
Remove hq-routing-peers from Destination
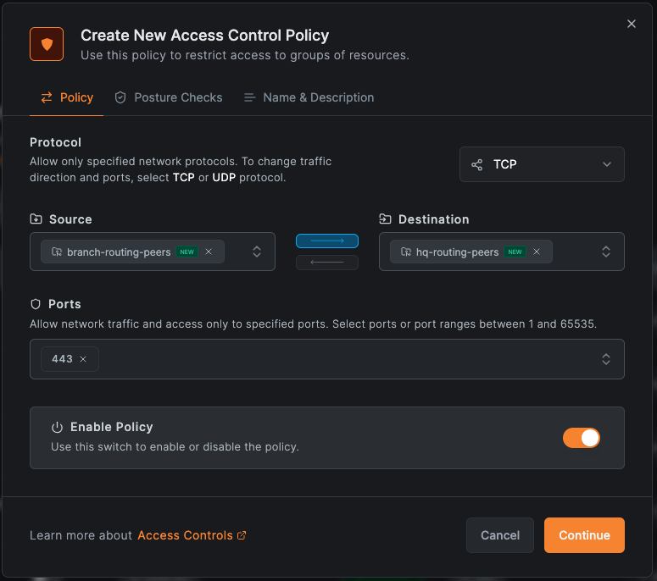tap(536, 252)
